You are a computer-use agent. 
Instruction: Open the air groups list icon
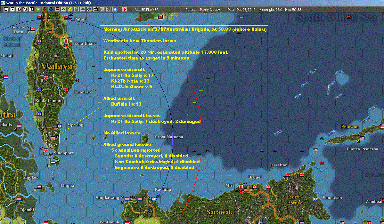coord(19,9)
